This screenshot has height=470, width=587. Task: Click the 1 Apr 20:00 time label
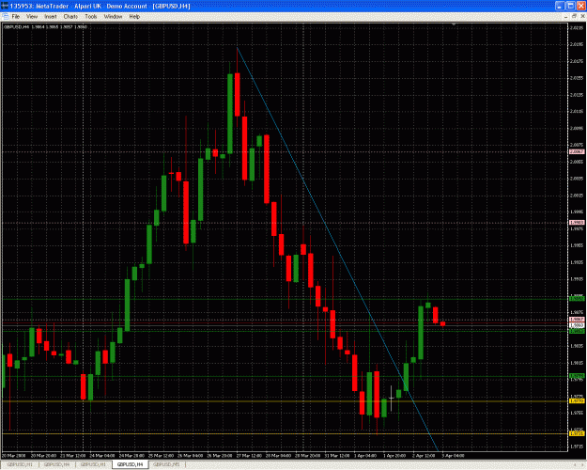point(395,456)
